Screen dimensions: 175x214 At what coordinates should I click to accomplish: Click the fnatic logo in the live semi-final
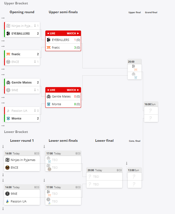click(x=49, y=48)
